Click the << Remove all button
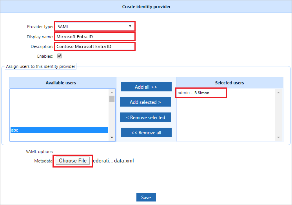The width and height of the screenshot is (292, 205). pos(146,132)
